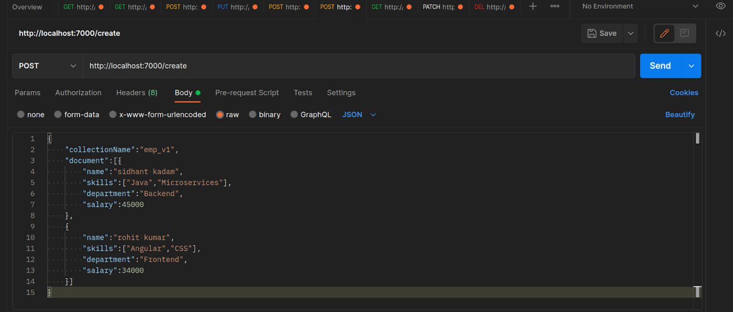The height and width of the screenshot is (312, 733).
Task: Beautify the JSON request body
Action: point(680,114)
